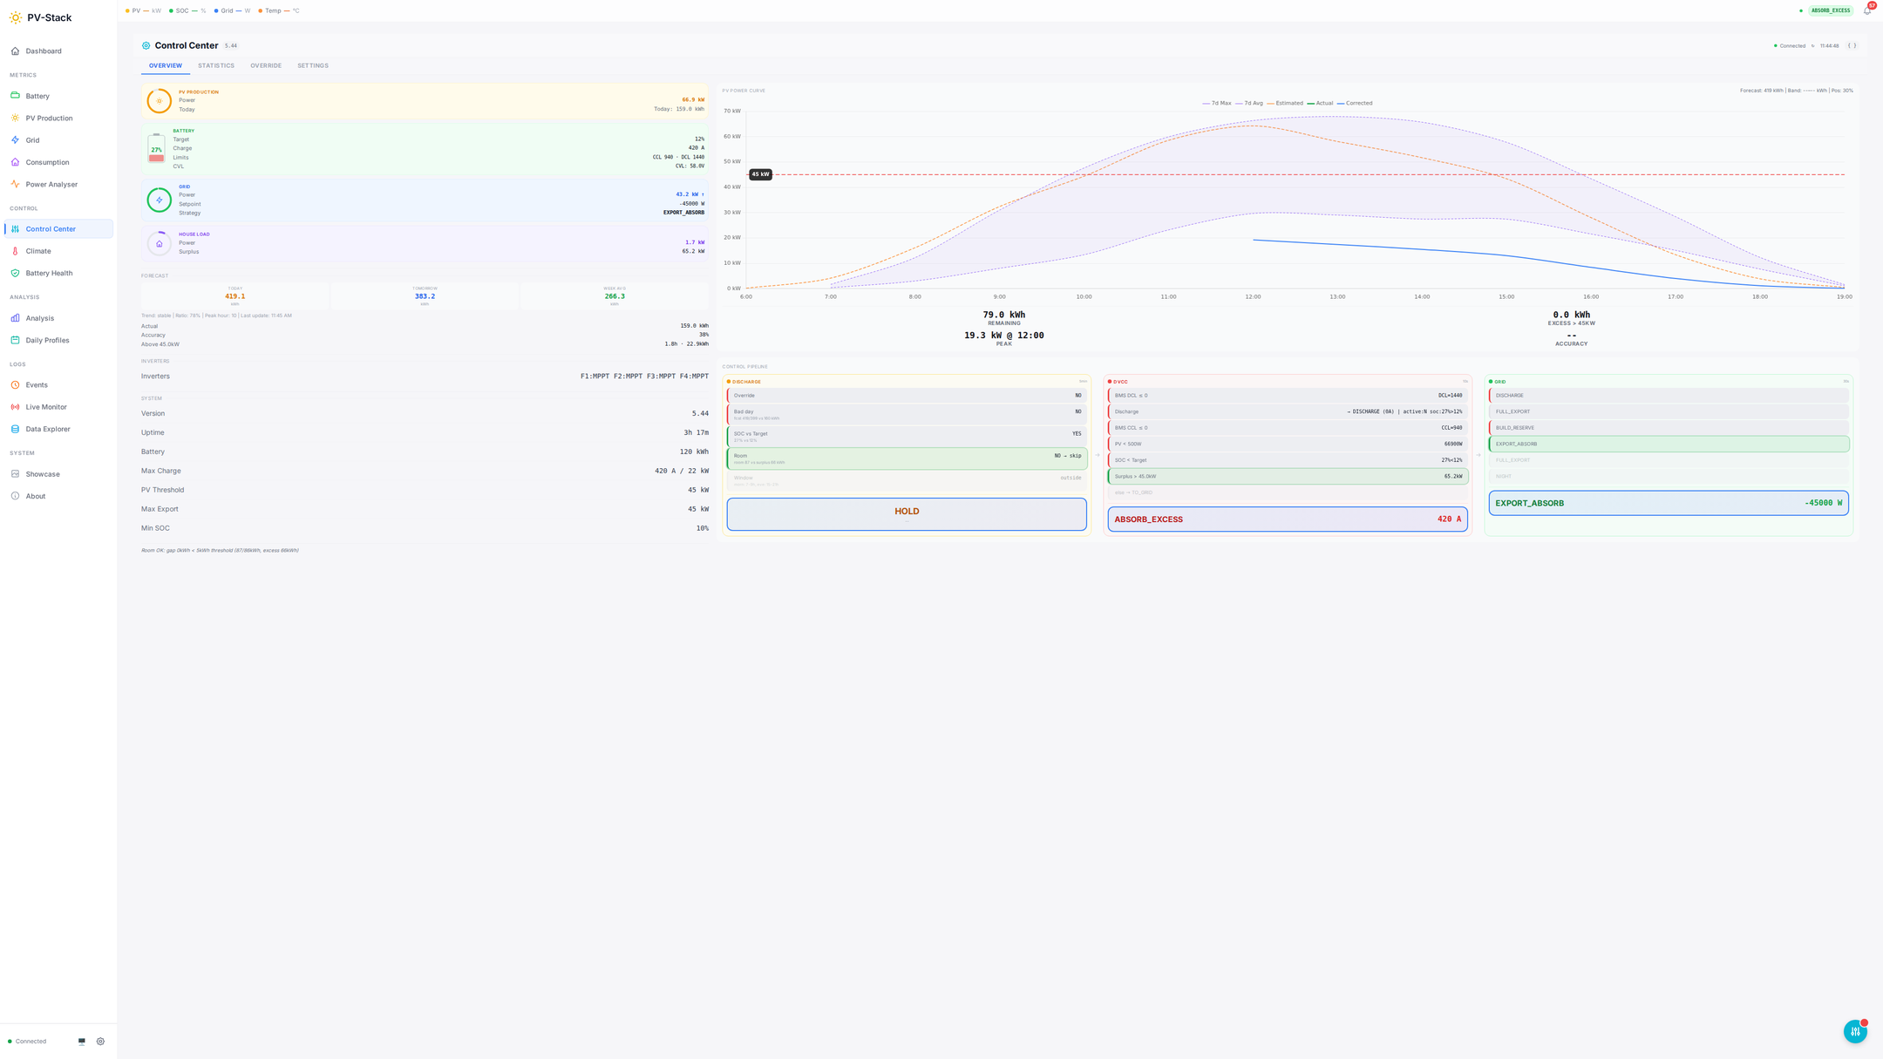1883x1059 pixels.
Task: Click the curly braces JSON button
Action: (1852, 46)
